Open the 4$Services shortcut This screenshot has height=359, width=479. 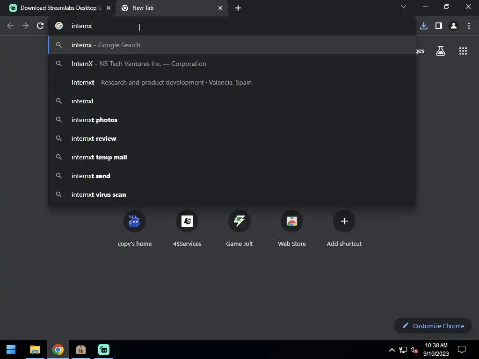coord(187,228)
